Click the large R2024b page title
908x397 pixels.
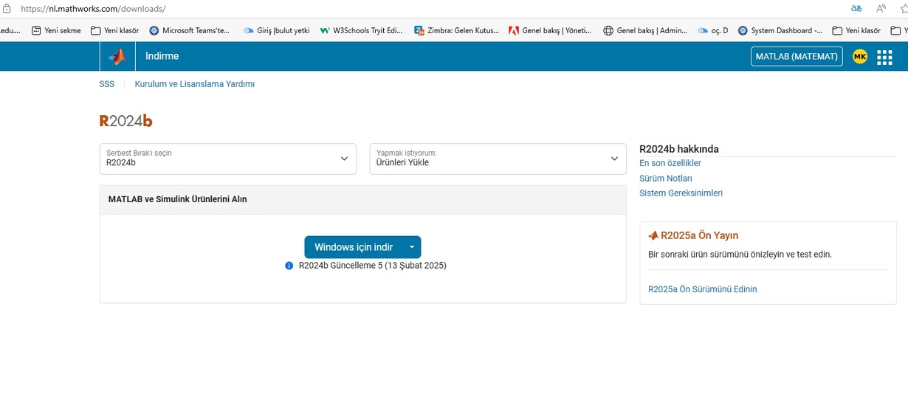point(125,121)
